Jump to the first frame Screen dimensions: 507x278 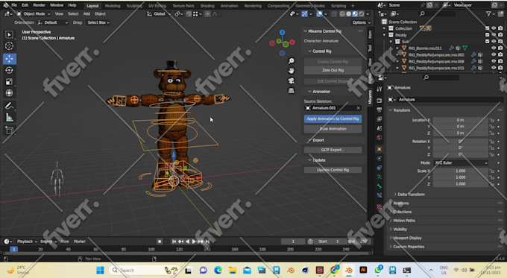click(x=174, y=241)
